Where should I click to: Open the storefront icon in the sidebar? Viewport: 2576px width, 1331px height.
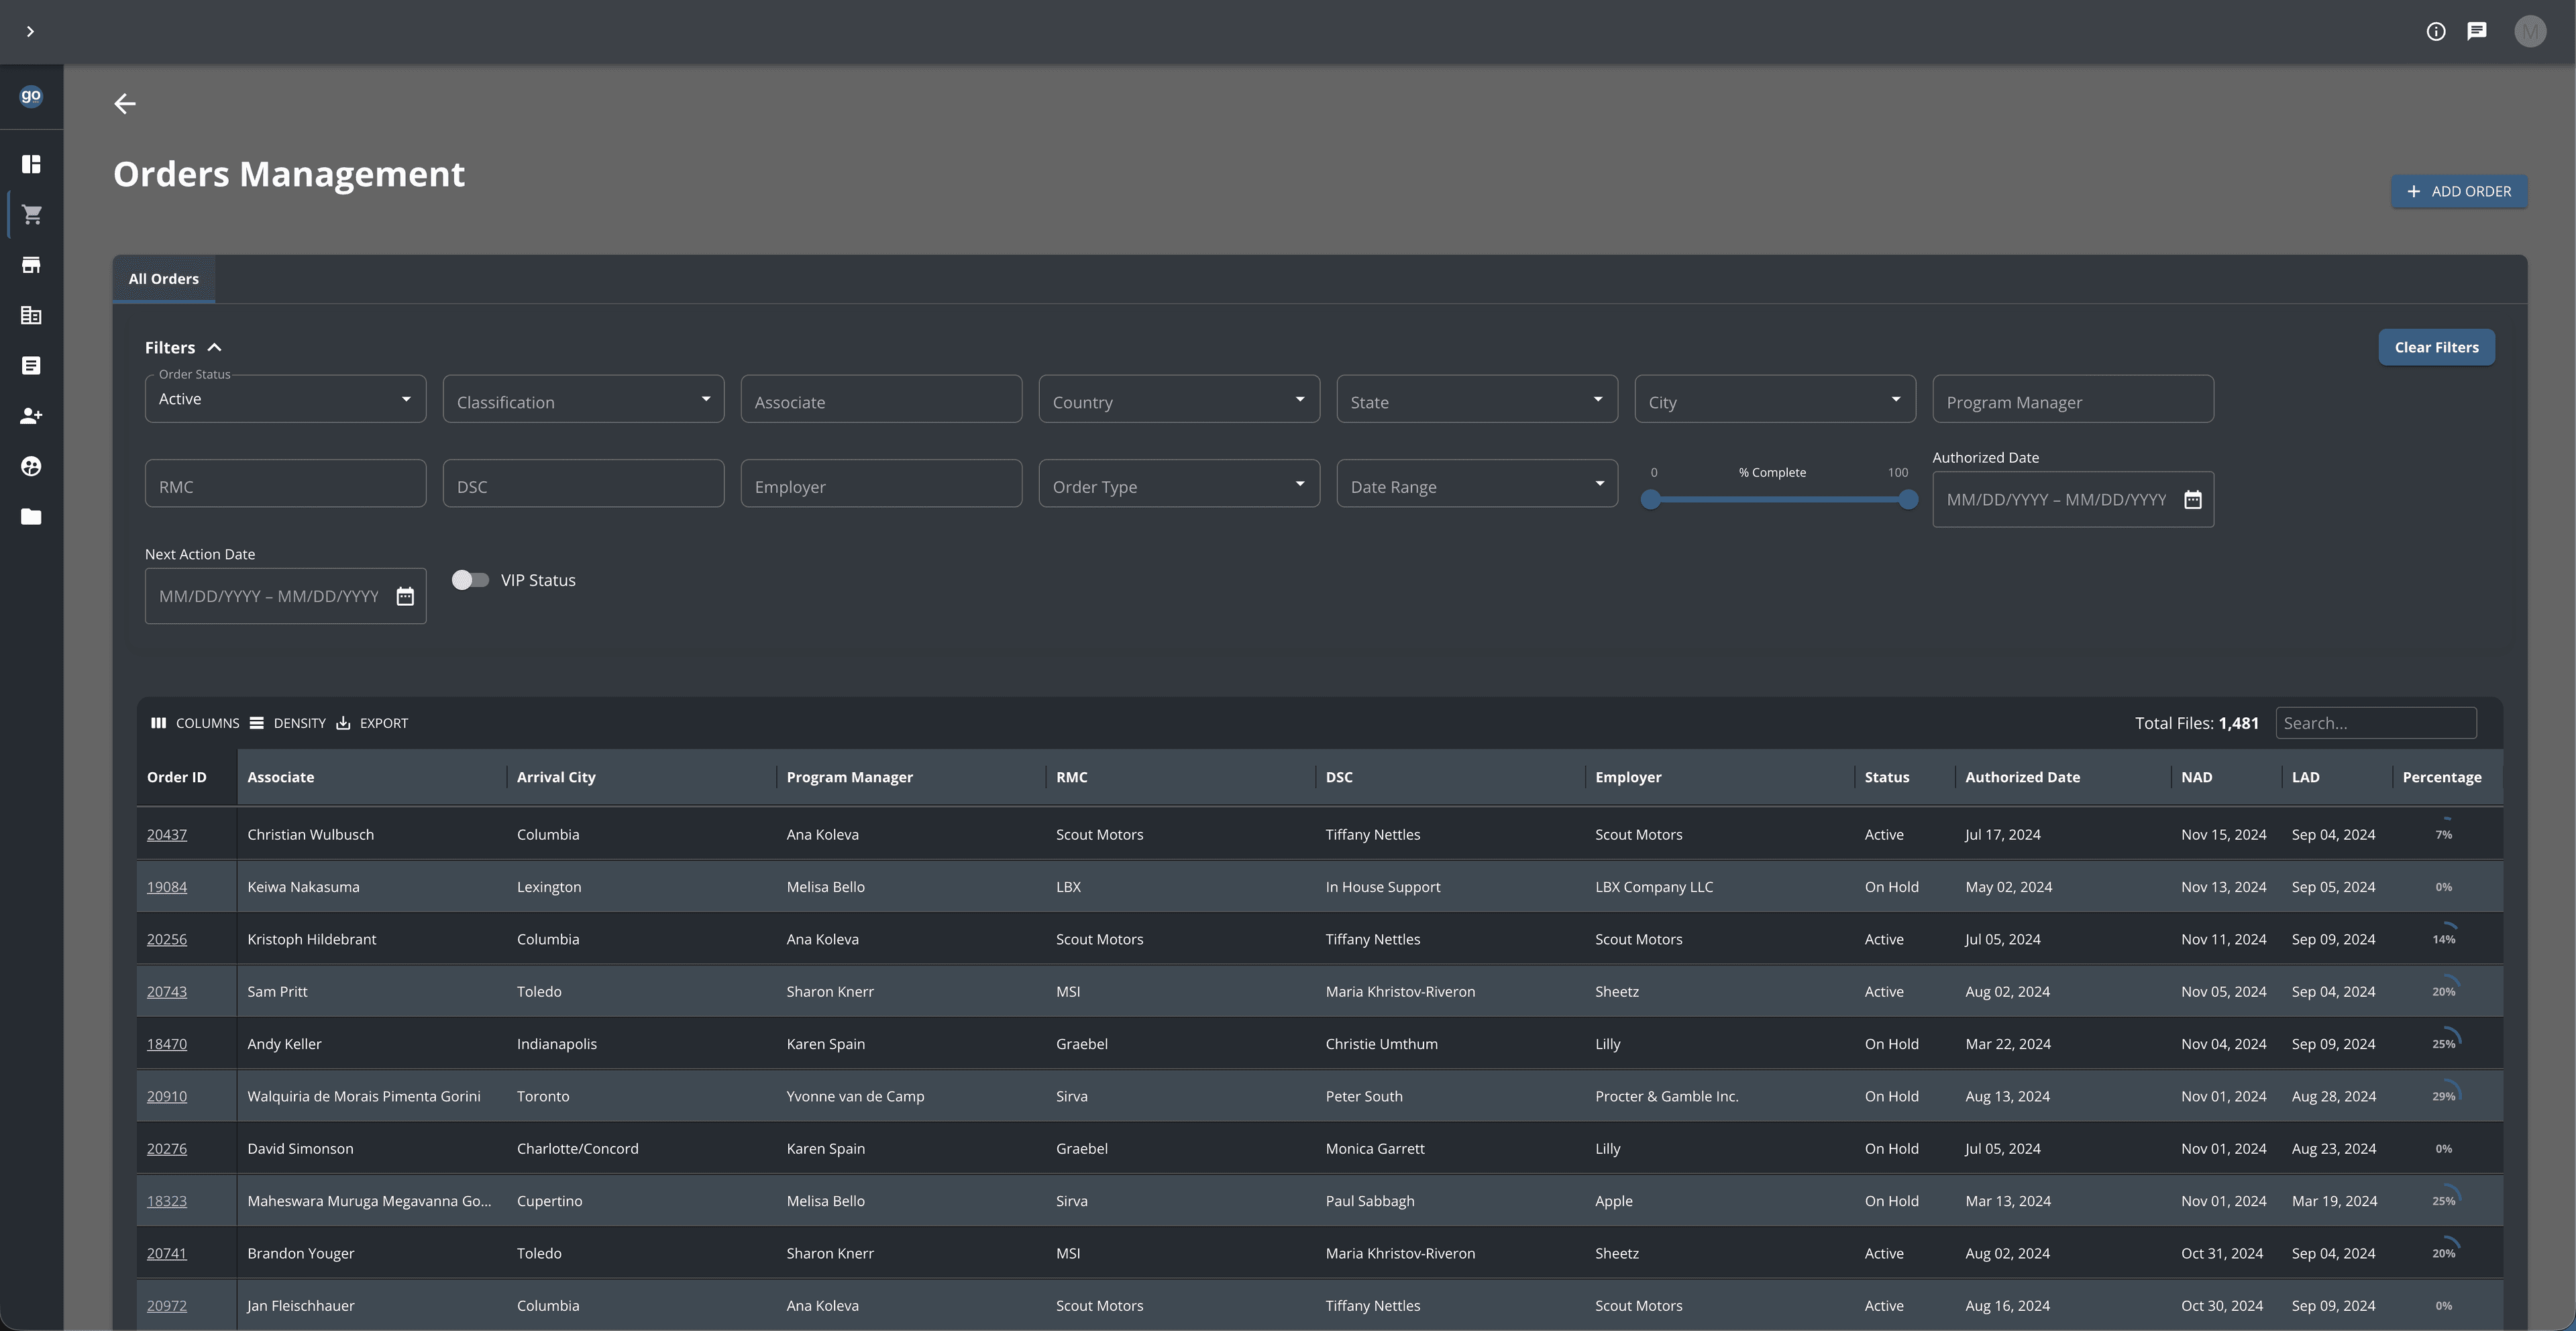tap(31, 265)
